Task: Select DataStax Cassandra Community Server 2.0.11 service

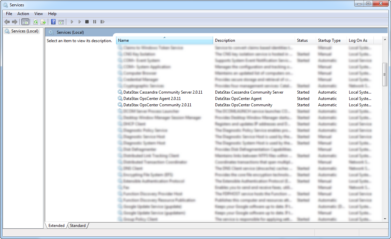Action: pos(163,92)
